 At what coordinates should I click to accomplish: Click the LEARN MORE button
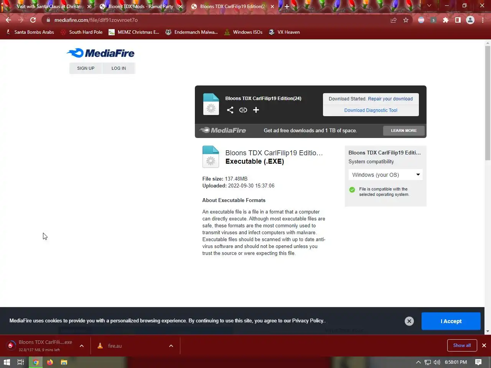pos(404,131)
